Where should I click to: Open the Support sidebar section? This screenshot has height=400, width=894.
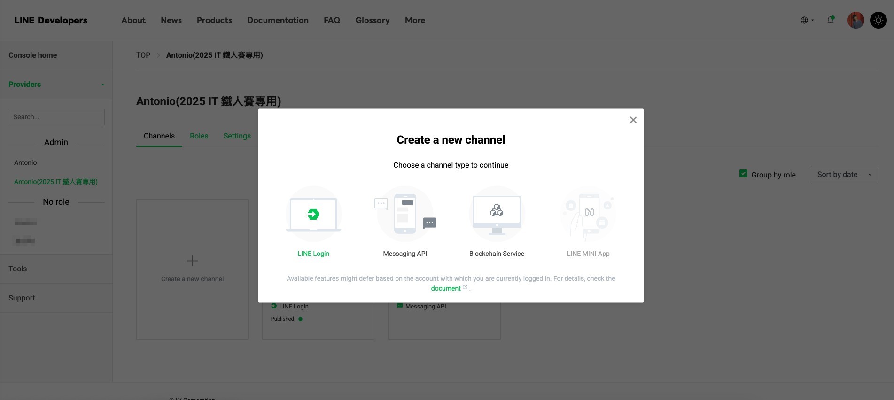click(x=22, y=298)
